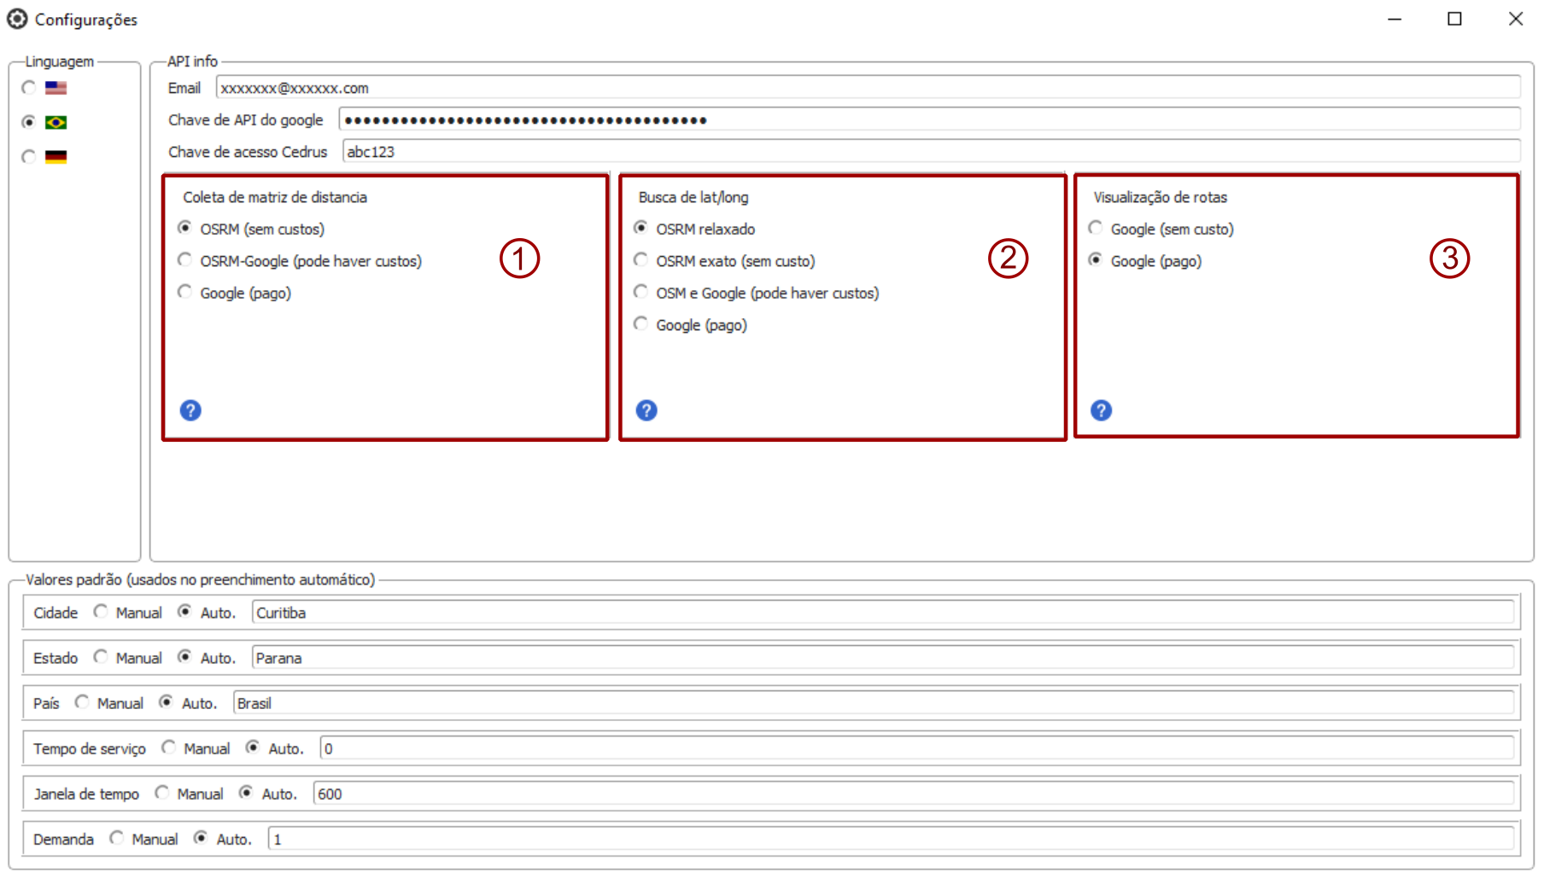
Task: Select English language radio button
Action: [x=29, y=88]
